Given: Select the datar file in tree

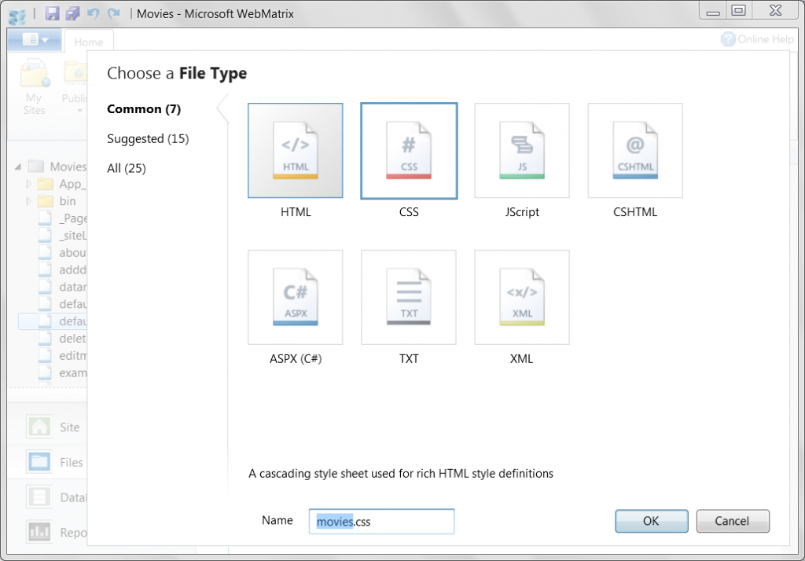Looking at the screenshot, I should pos(63,287).
